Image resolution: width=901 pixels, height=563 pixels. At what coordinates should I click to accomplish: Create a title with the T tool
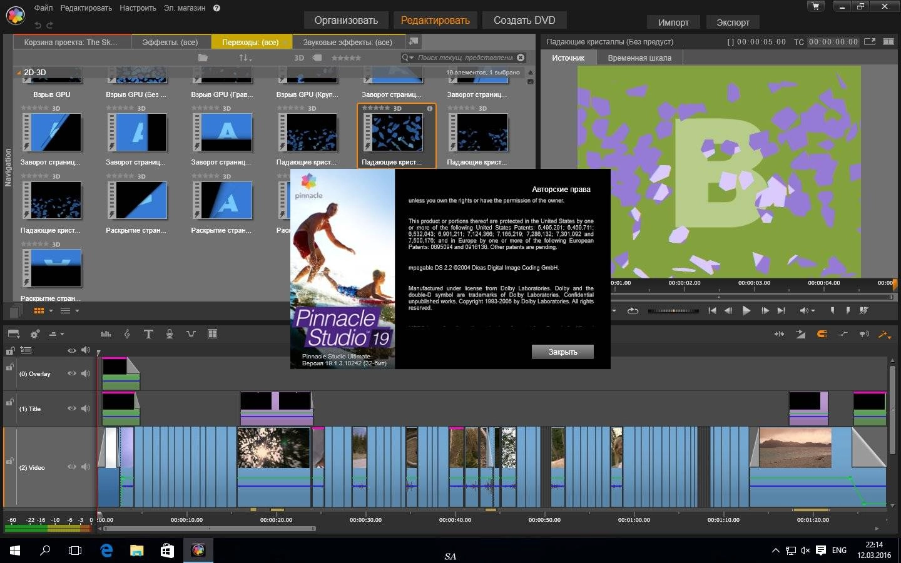(x=148, y=334)
